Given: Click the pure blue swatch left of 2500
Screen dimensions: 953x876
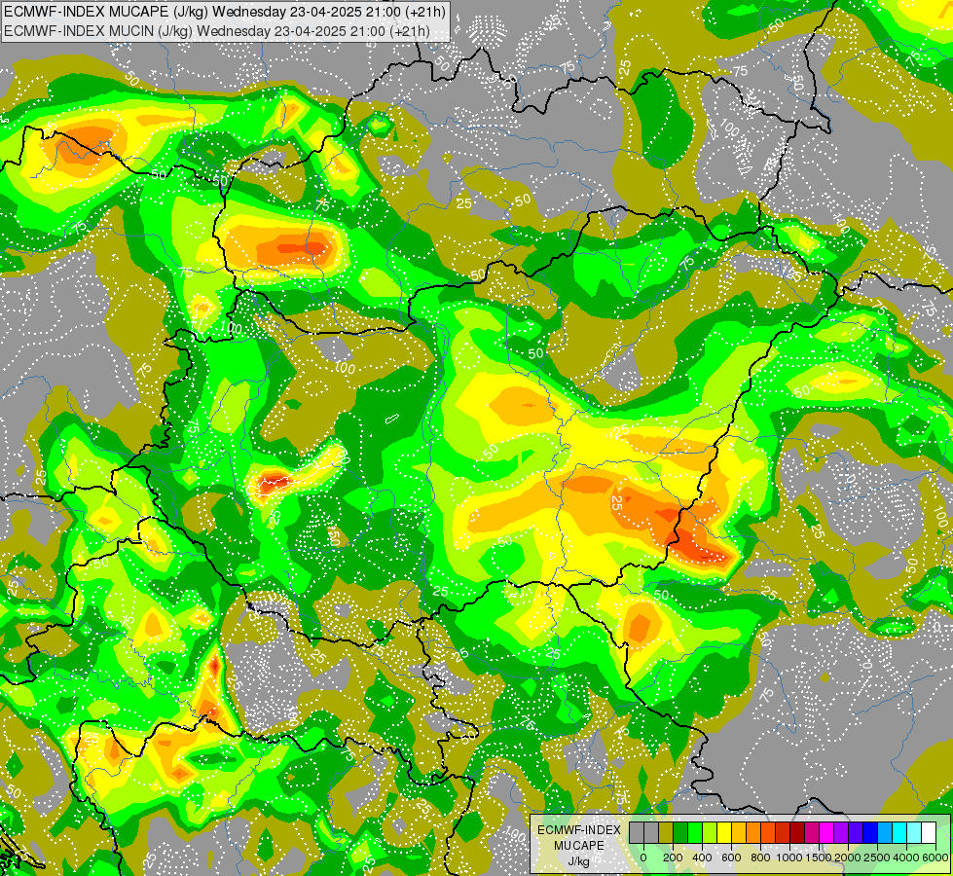Looking at the screenshot, I should click(x=871, y=832).
